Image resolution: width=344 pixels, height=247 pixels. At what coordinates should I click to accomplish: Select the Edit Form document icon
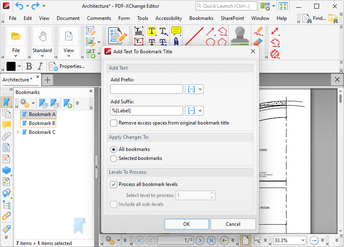point(118,36)
